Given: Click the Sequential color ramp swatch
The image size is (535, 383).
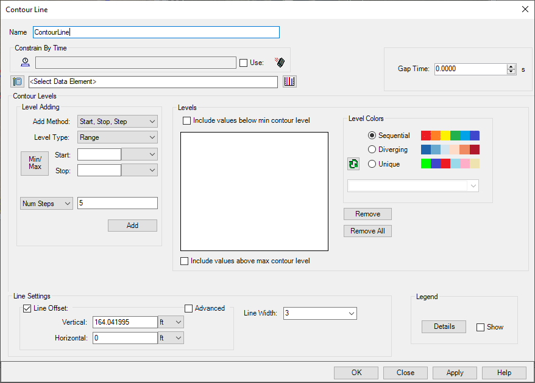Looking at the screenshot, I should point(450,136).
